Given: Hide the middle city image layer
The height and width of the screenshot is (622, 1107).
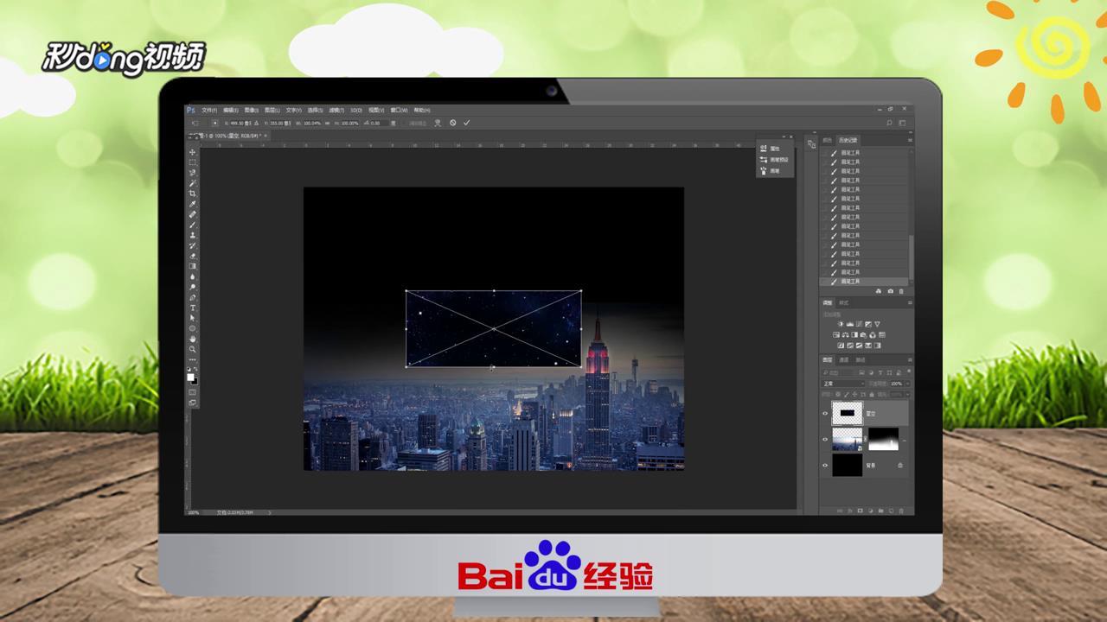Looking at the screenshot, I should pyautogui.click(x=824, y=439).
